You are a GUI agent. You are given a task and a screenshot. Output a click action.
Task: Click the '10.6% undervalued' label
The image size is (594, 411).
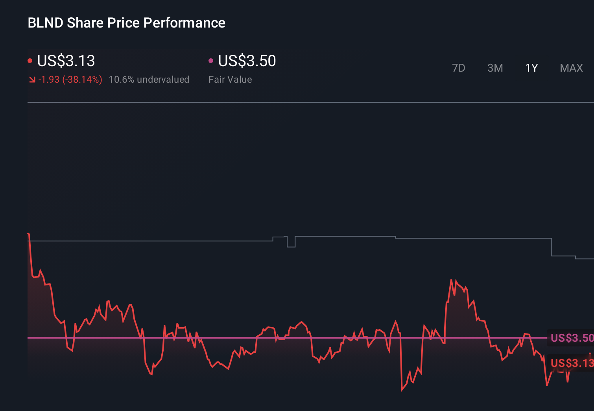[x=149, y=79]
